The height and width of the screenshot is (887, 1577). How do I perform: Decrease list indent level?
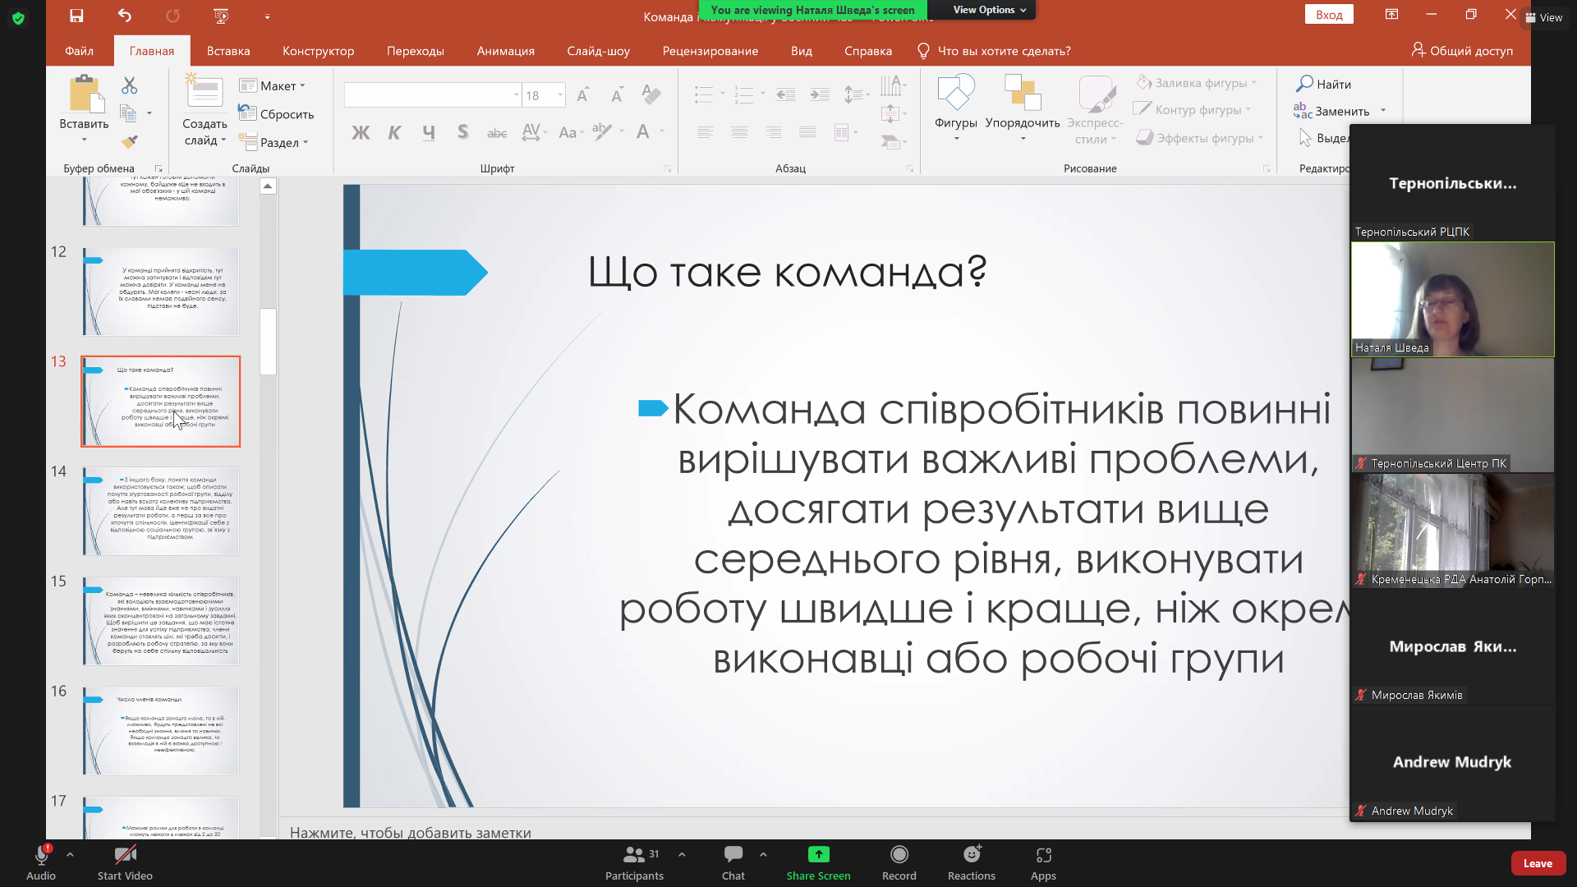(785, 94)
